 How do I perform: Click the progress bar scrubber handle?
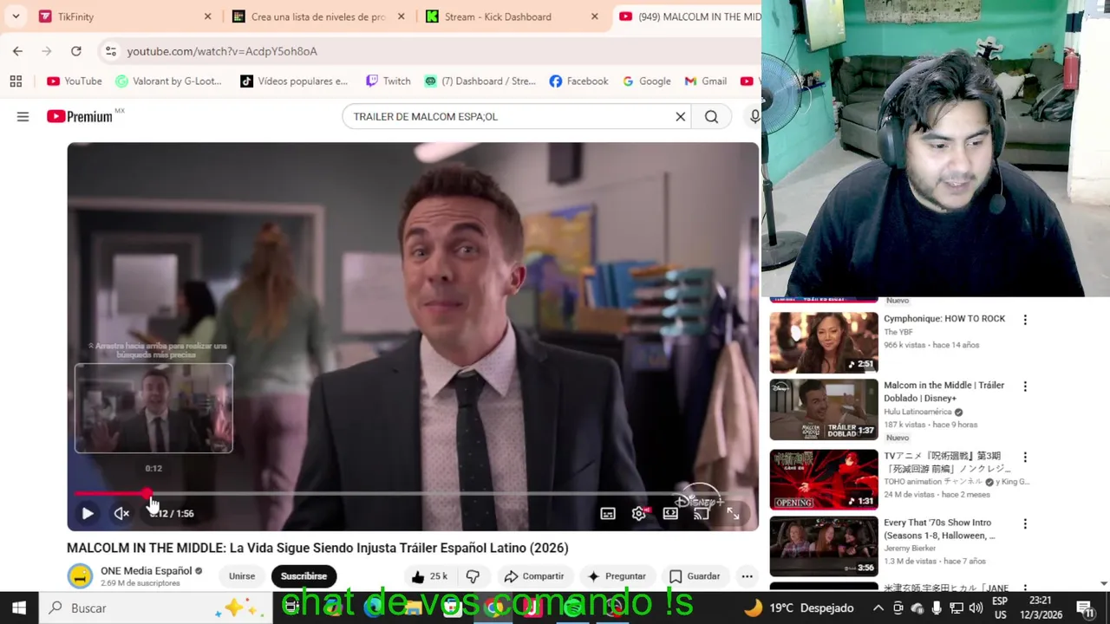tap(147, 494)
